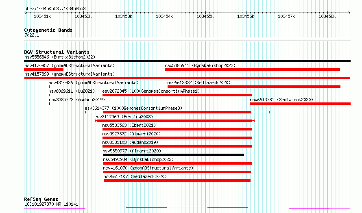This screenshot has width=362, height=213.
Task: Open nsv5492934 (ByrskaBishop2022) label
Action: (x=138, y=159)
